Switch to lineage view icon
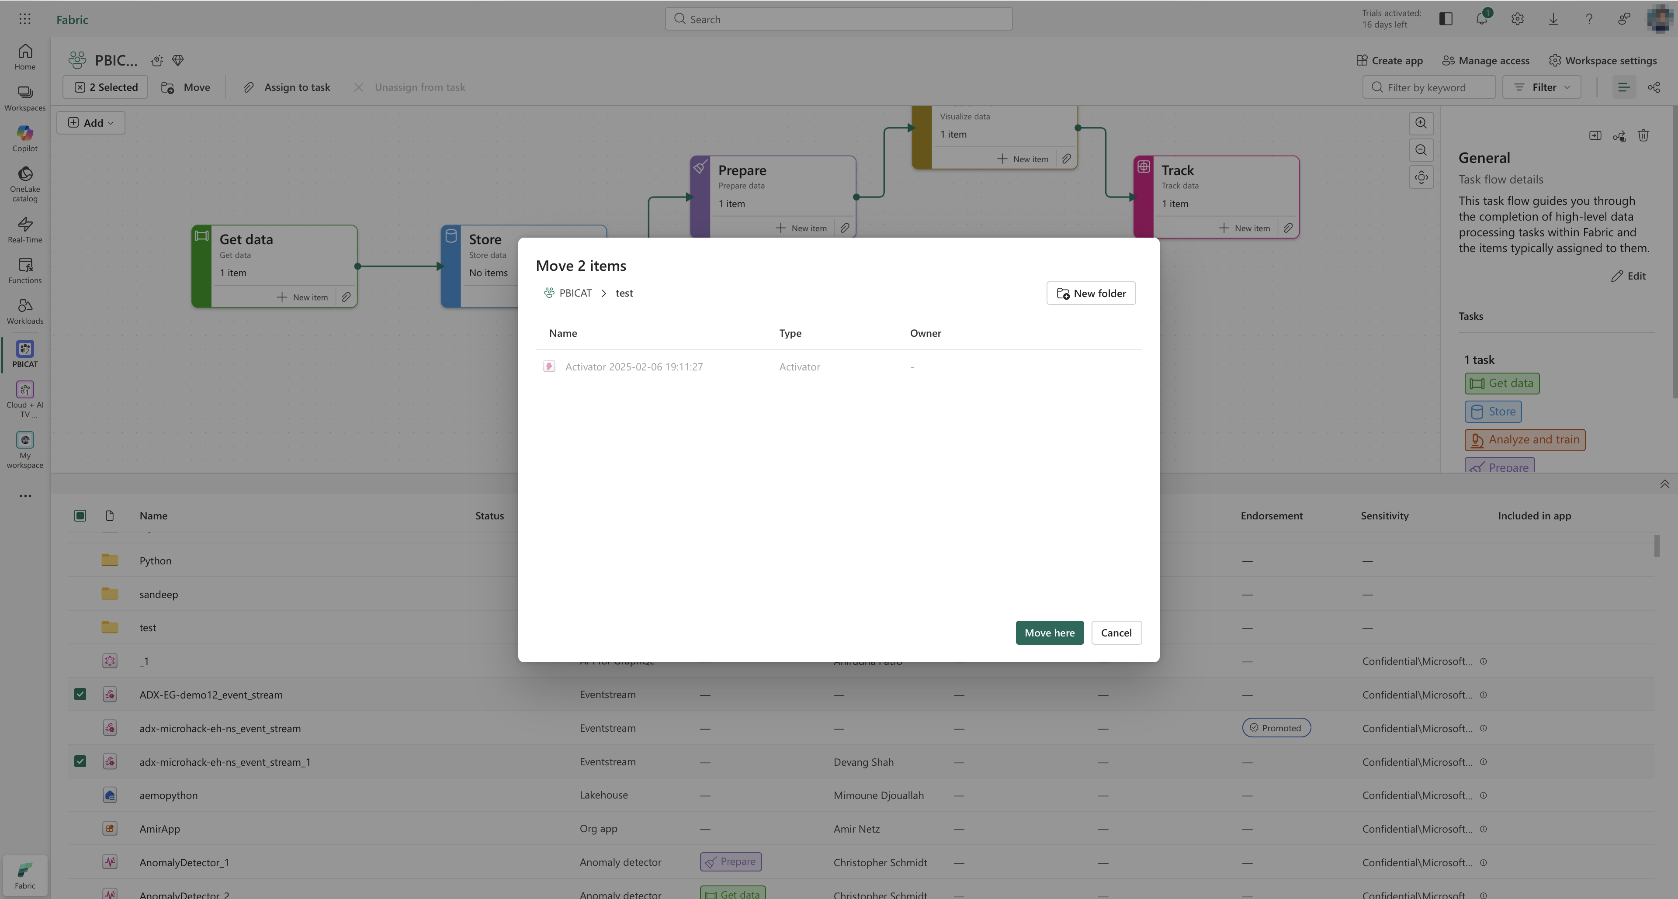The width and height of the screenshot is (1678, 899). [x=1654, y=87]
